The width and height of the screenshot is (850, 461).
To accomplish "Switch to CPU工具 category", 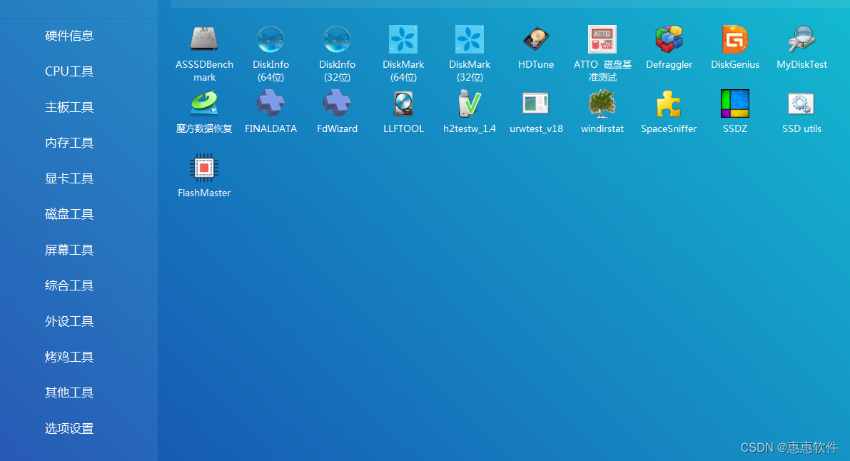I will [x=69, y=71].
